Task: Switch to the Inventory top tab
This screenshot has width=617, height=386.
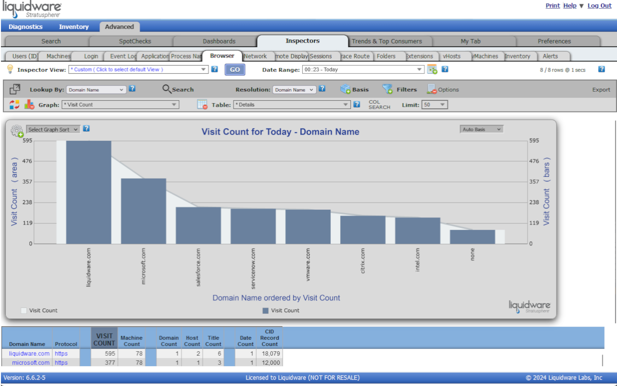Action: [74, 27]
